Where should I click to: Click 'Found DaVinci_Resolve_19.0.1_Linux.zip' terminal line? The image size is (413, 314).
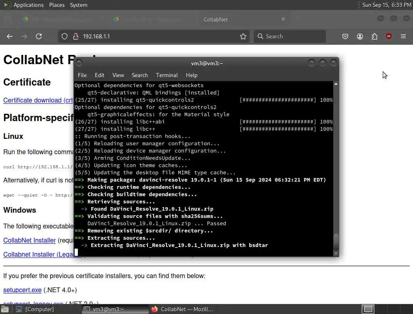click(147, 209)
